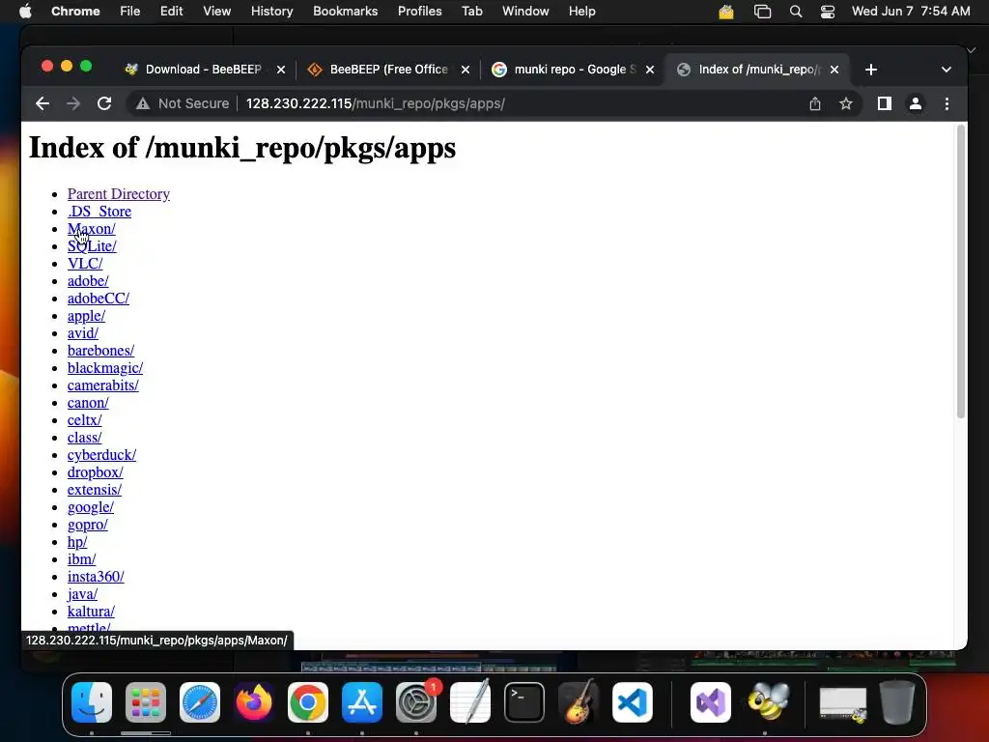Share this page using the share icon

(815, 103)
